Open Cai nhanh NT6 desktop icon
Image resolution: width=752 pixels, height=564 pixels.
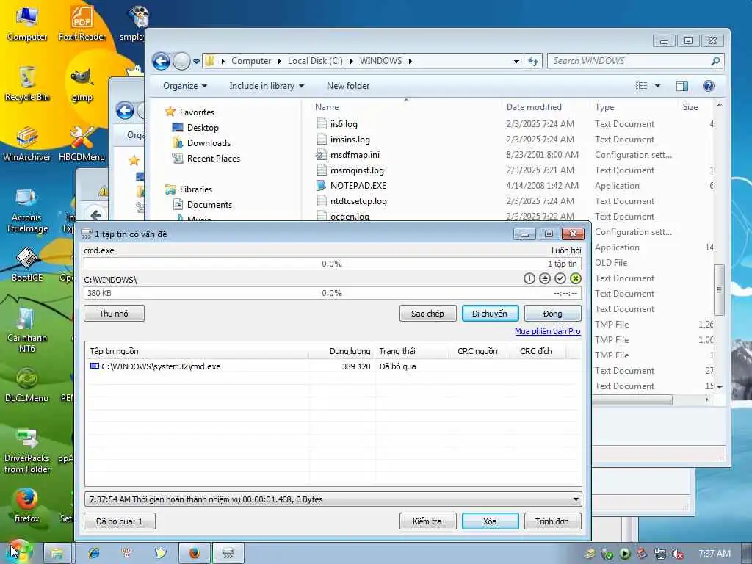click(x=27, y=331)
